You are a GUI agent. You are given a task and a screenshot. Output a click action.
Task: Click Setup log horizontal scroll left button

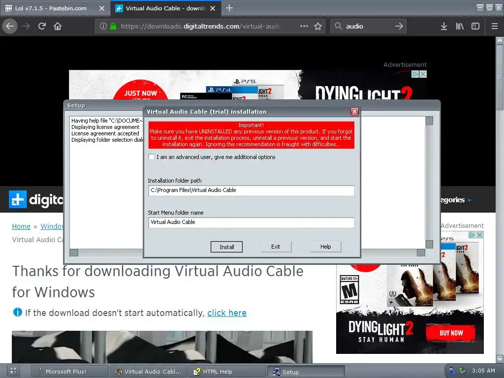(74, 252)
